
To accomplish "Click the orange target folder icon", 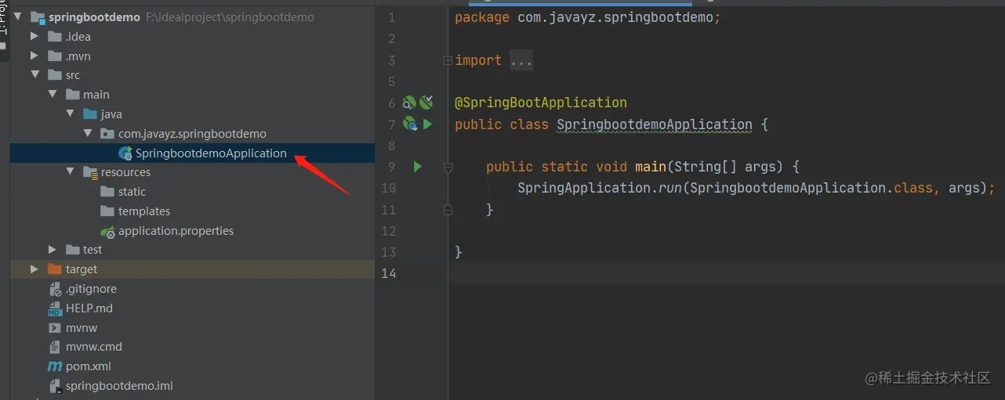I will click(55, 269).
